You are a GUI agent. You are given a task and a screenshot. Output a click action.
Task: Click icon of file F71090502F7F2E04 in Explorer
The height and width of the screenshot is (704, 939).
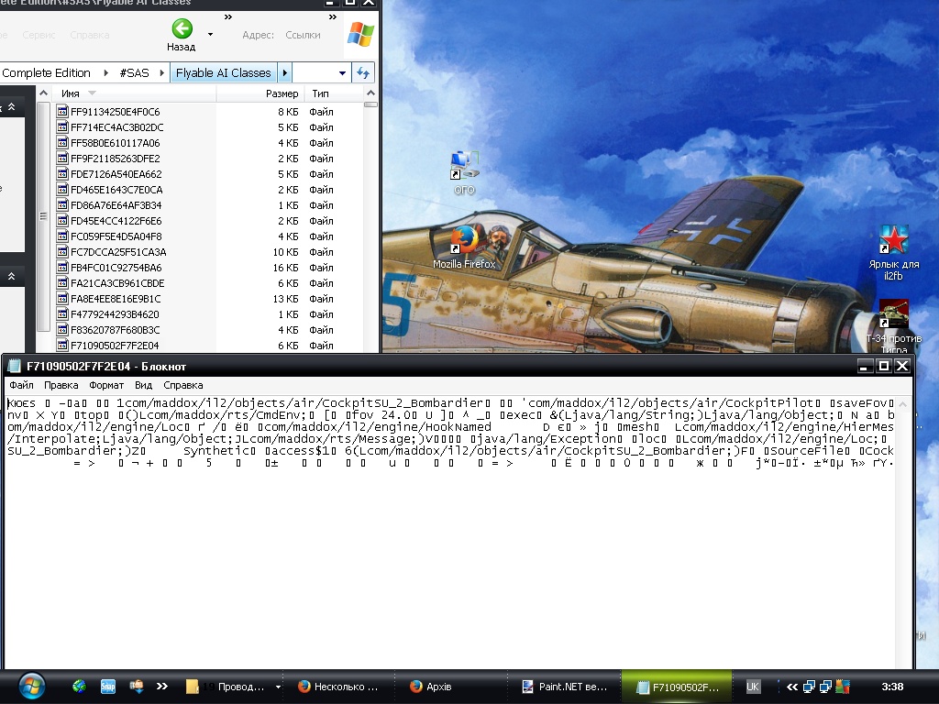click(62, 345)
